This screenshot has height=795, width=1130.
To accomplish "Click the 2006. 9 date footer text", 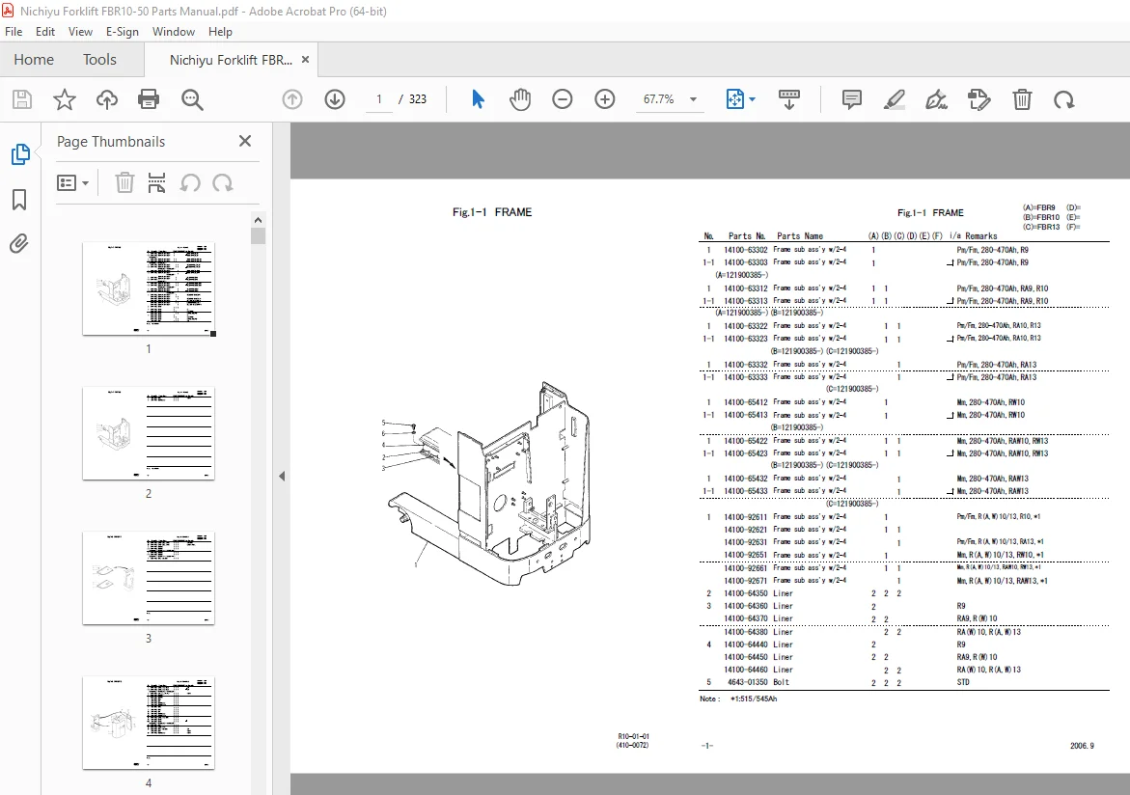I will [x=1082, y=745].
